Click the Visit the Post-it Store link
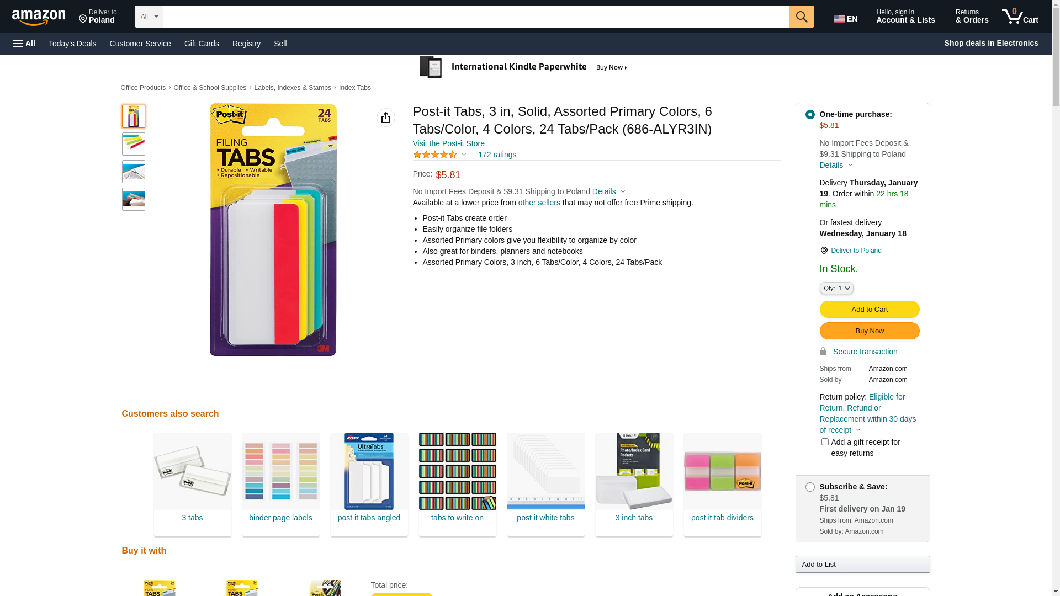This screenshot has height=596, width=1060. pos(448,143)
